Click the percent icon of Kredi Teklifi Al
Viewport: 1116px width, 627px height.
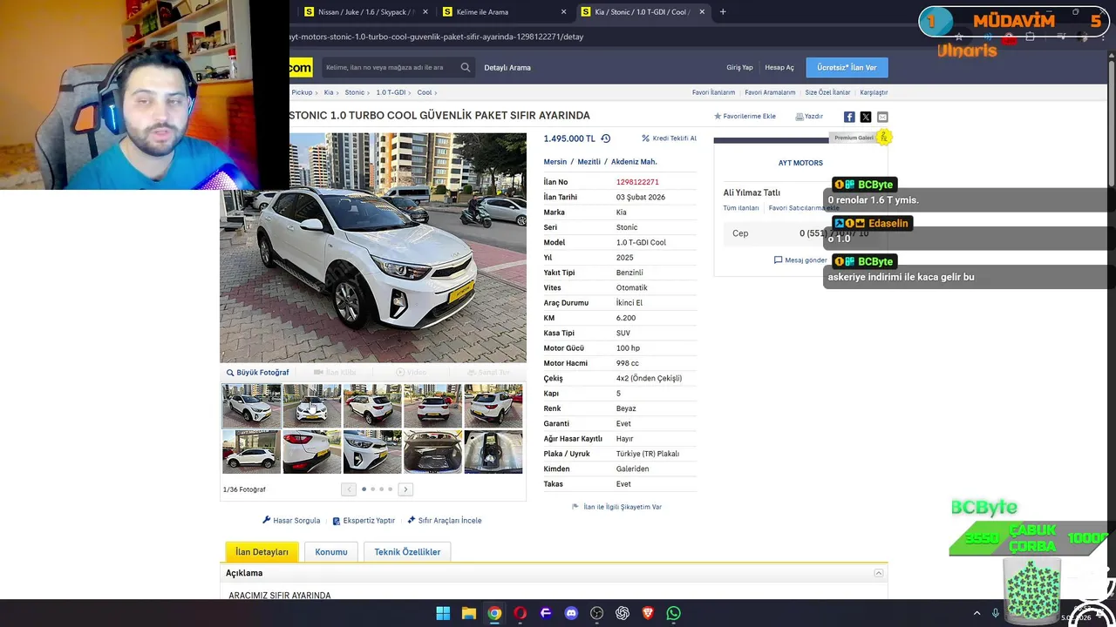click(646, 138)
